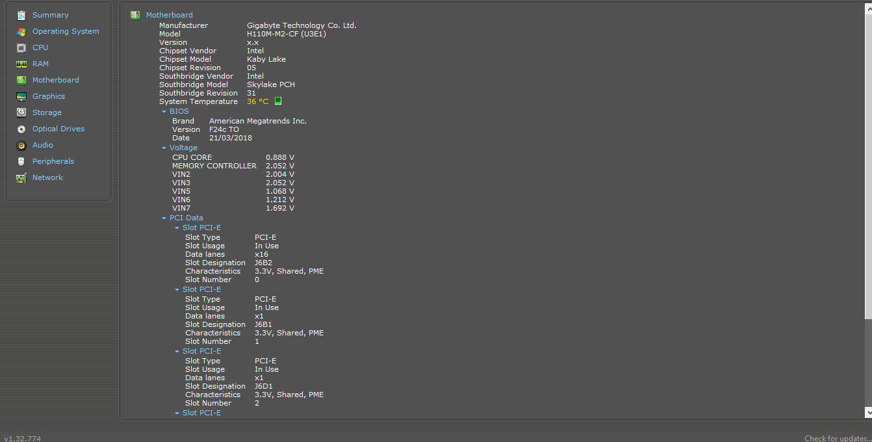Click American Megatrends Inc. BIOS brand

tap(258, 121)
